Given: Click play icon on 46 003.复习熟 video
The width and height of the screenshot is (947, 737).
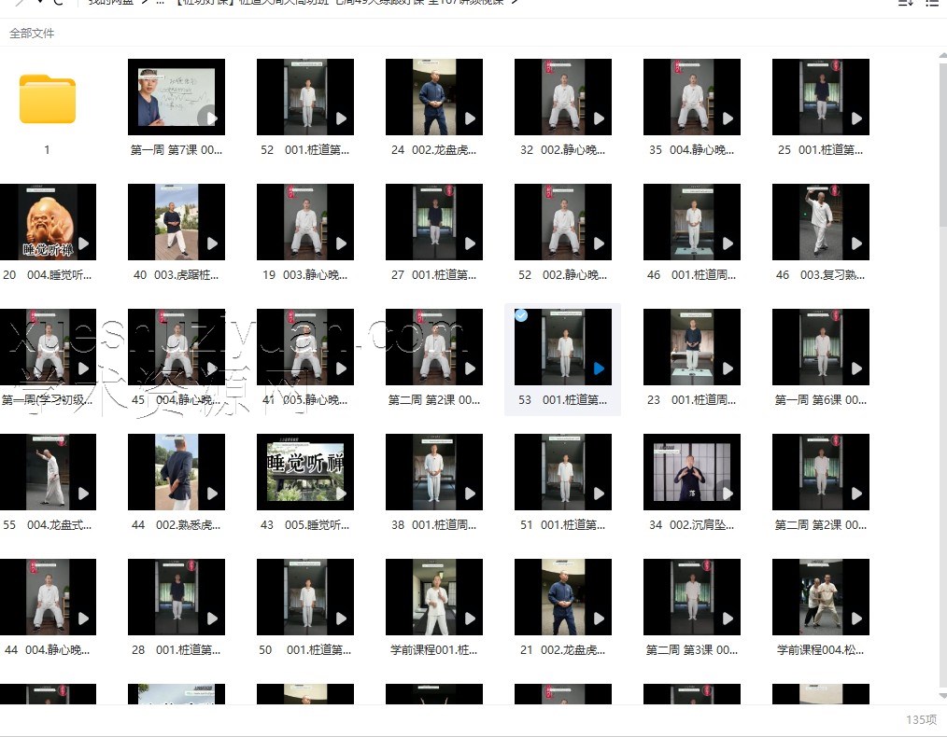Looking at the screenshot, I should [857, 243].
